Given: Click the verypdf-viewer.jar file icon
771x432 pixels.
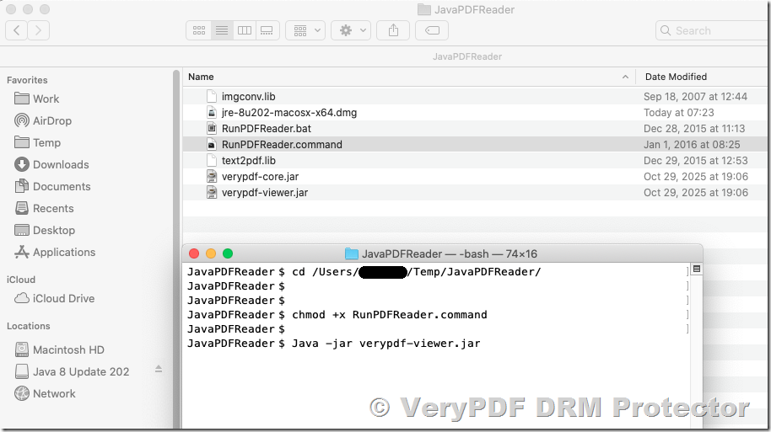Looking at the screenshot, I should coord(212,193).
